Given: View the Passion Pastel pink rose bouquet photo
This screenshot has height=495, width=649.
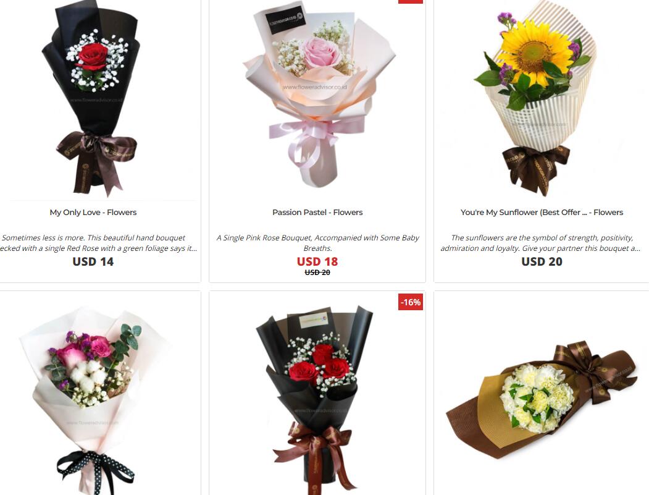Looking at the screenshot, I should (x=318, y=95).
